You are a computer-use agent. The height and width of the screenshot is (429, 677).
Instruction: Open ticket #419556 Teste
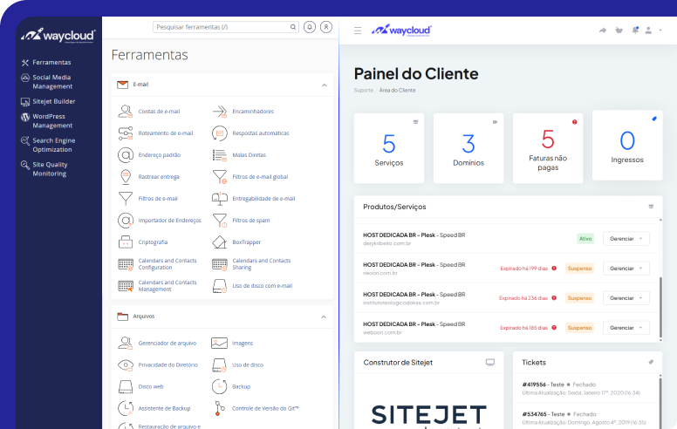tap(544, 385)
